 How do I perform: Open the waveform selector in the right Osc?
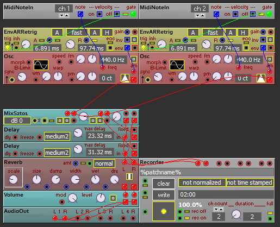click(177, 65)
